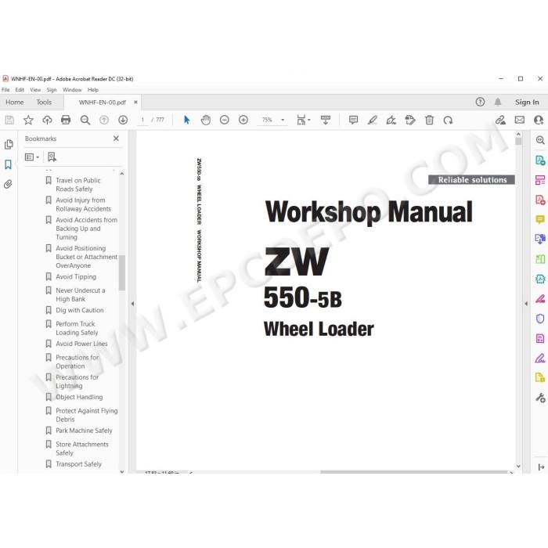Add a sticky note comment
Viewport: 548px width, 548px height.
click(x=353, y=121)
